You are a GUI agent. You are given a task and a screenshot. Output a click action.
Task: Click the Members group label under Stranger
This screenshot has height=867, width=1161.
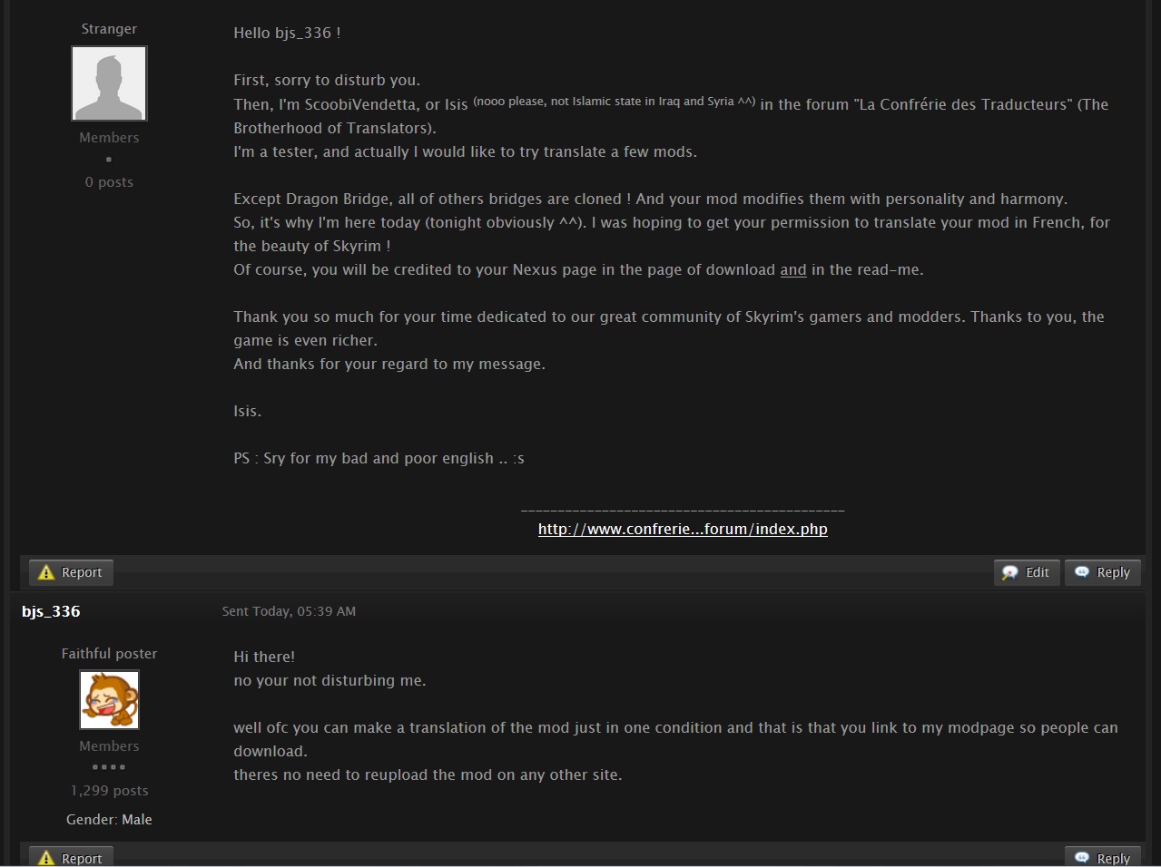[x=109, y=137]
